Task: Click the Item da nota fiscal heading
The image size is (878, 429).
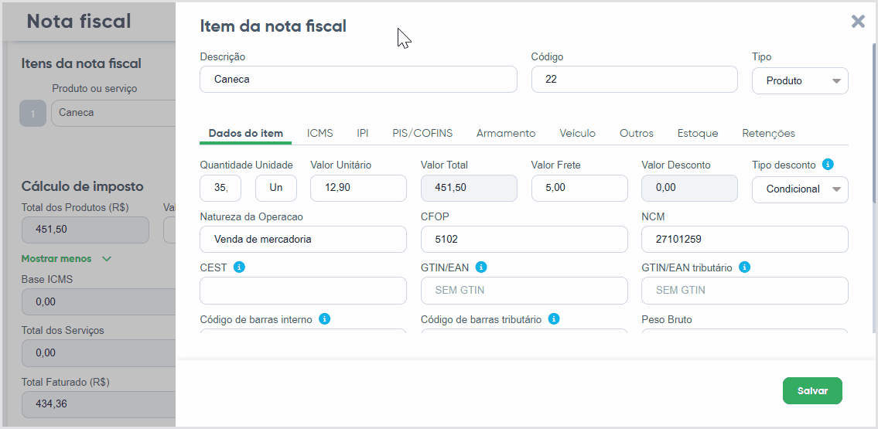Action: (273, 26)
